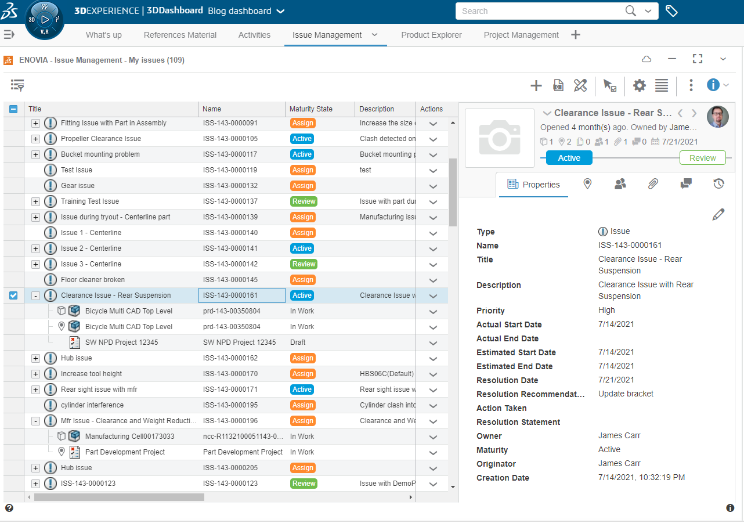
Task: Open the gear settings icon in toolbar
Action: point(639,86)
